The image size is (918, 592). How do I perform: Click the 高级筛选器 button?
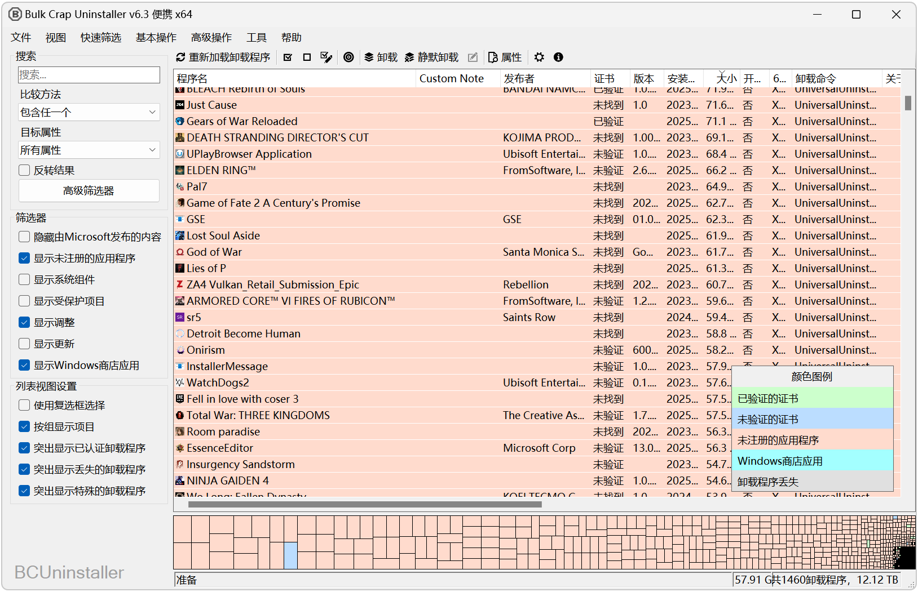[89, 191]
